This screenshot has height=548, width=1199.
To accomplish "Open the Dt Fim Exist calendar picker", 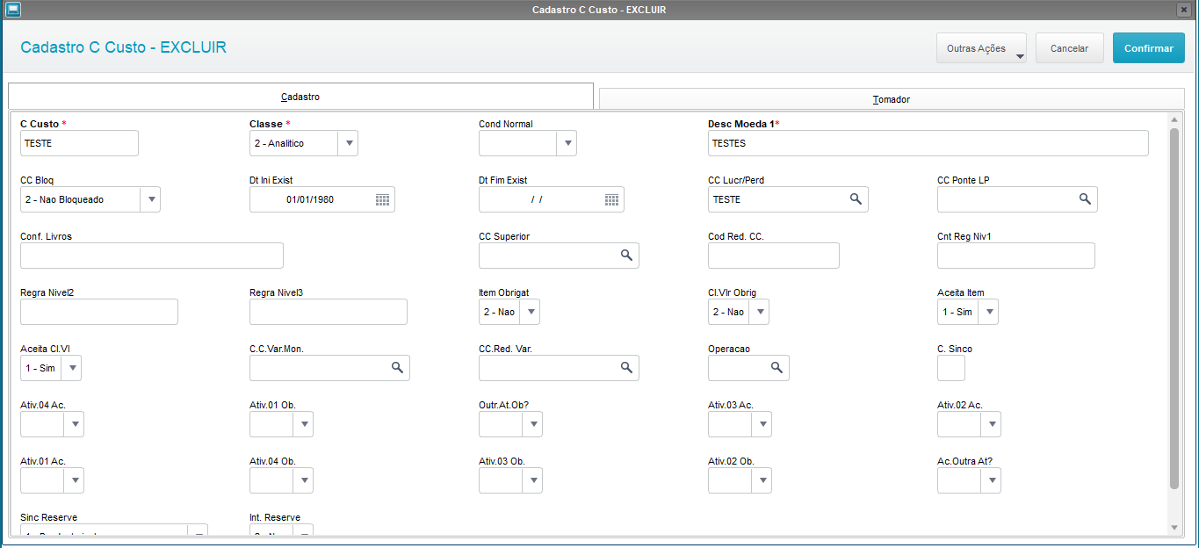I will [x=611, y=200].
